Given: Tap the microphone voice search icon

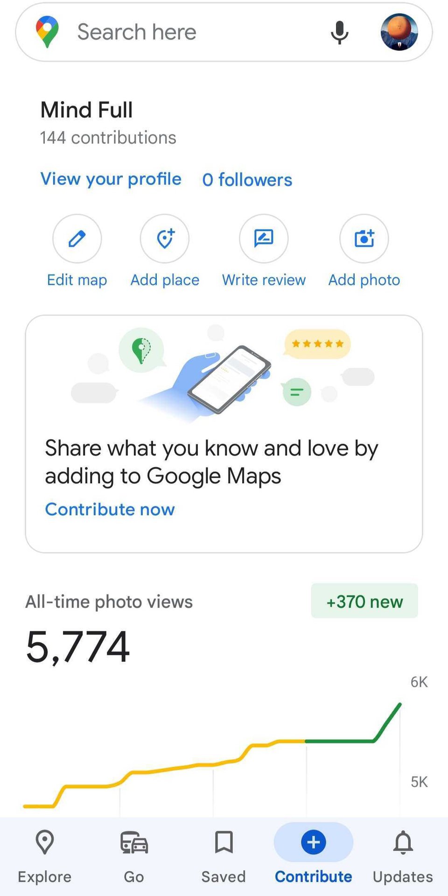Looking at the screenshot, I should (339, 32).
